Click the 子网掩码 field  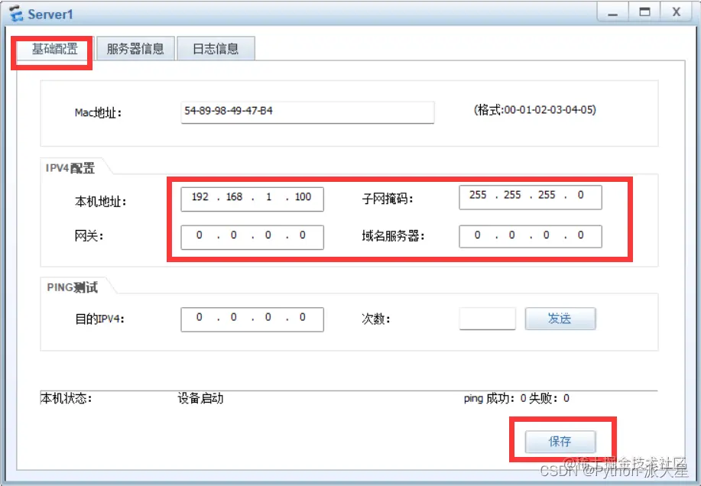click(531, 197)
